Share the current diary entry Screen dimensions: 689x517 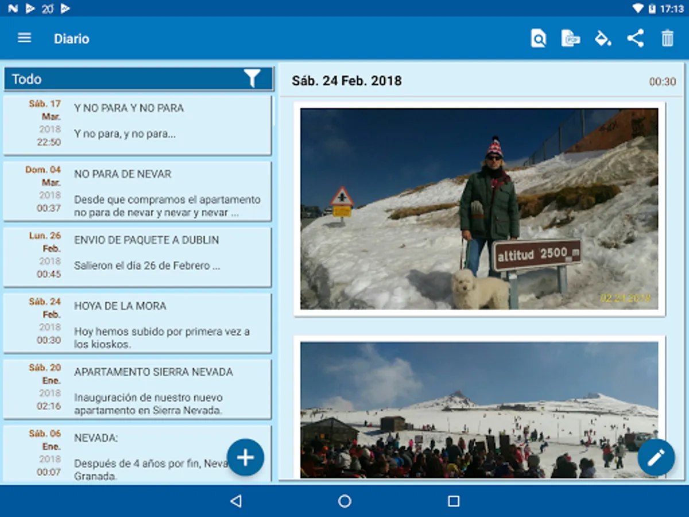click(635, 38)
